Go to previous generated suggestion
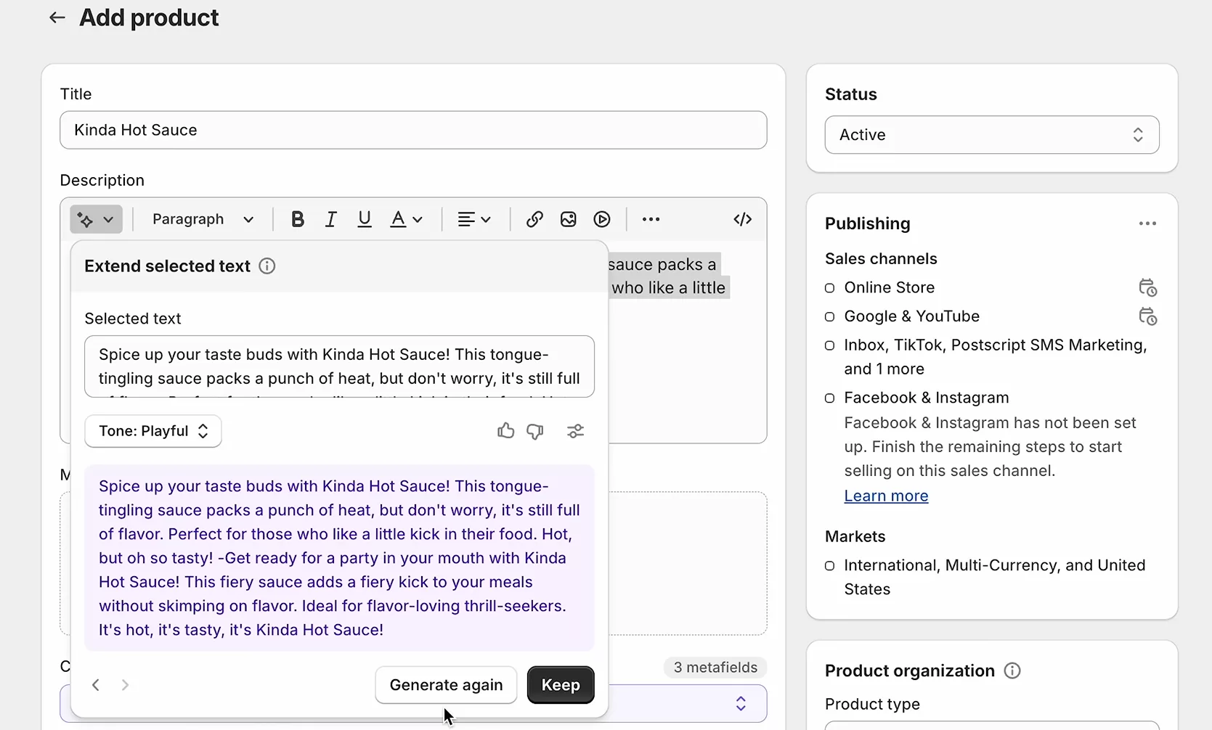Viewport: 1212px width, 730px height. point(95,685)
